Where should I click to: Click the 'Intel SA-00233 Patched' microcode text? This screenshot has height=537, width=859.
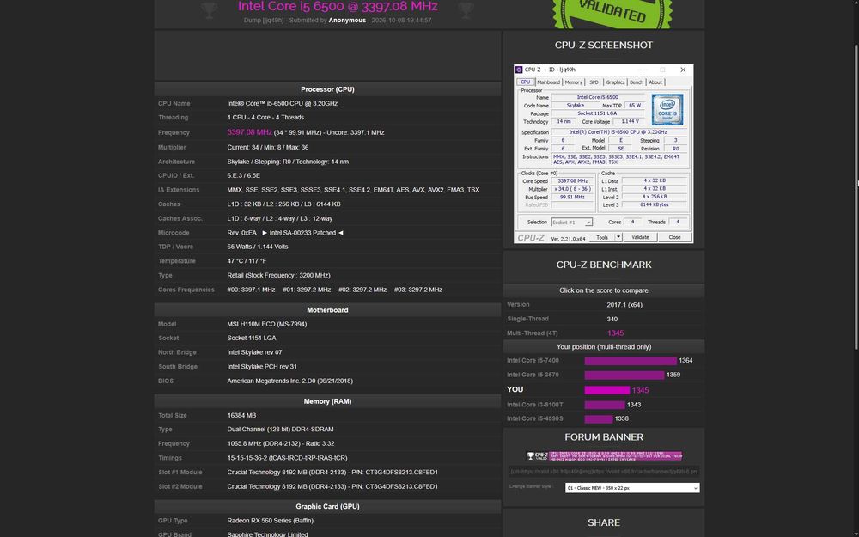click(x=302, y=233)
